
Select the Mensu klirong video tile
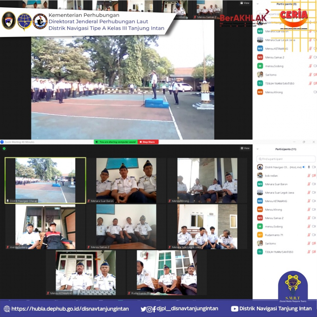(x=207, y=180)
